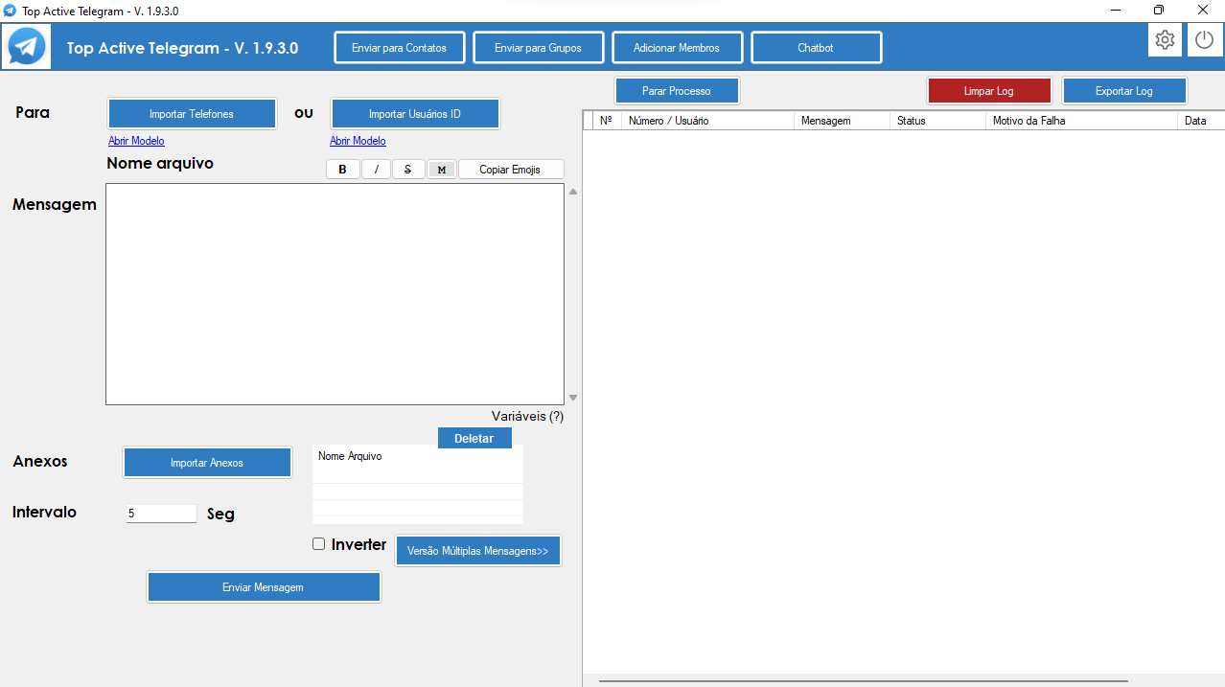This screenshot has width=1225, height=687.
Task: Click the Importar Usuários ID button
Action: pos(415,114)
